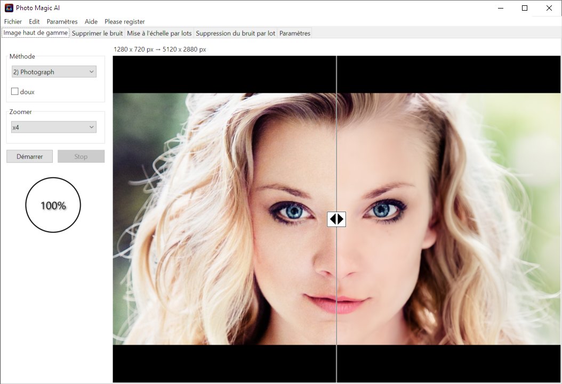Viewport: 562px width, 384px height.
Task: Enable the doux checkbox
Action: coord(15,91)
